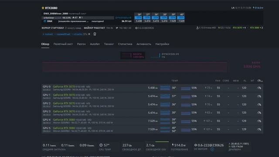The height and width of the screenshot is (157, 279).
Task: Click the hashrate sparkline for GPU 4
Action: [165, 121]
